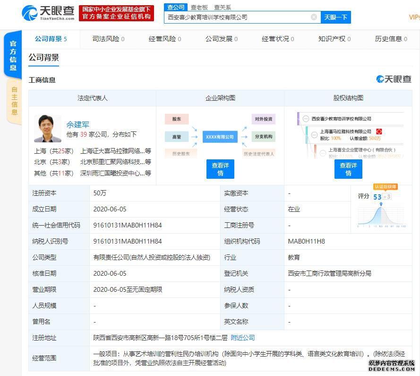Click the 39 companies count
Image resolution: width=420 pixels, height=376 pixels.
coord(84,134)
